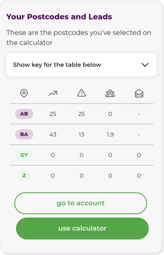This screenshot has width=164, height=255.
Task: Click the location pin column icon
Action: 24,93
